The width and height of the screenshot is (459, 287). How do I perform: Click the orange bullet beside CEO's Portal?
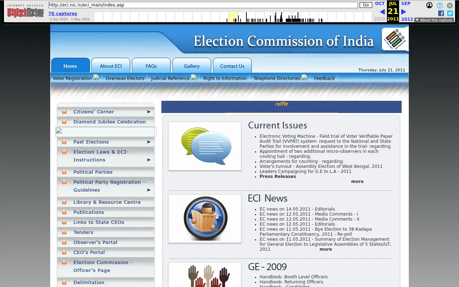click(64, 253)
